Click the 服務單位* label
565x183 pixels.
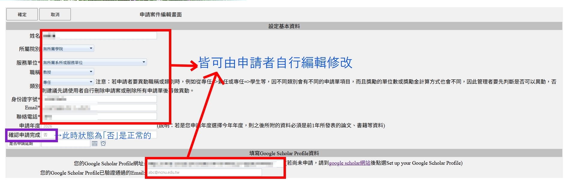click(x=28, y=63)
